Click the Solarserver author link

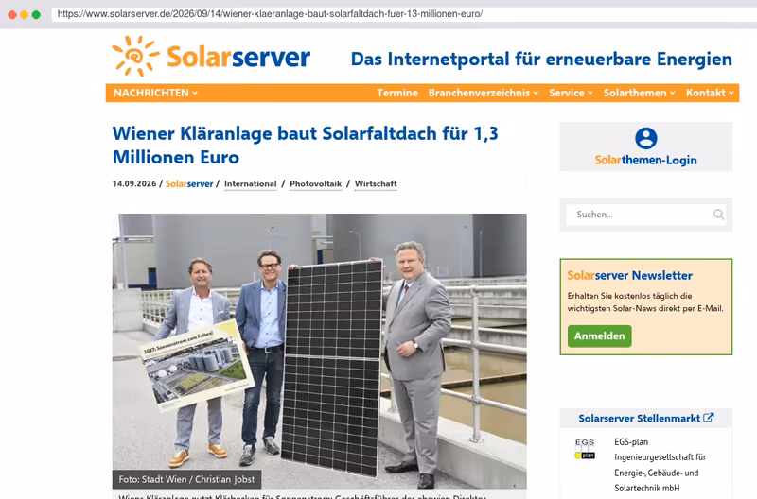tap(189, 183)
